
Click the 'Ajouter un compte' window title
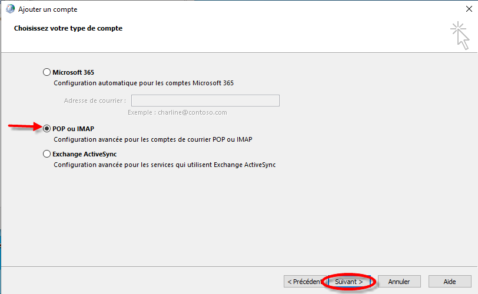click(x=48, y=9)
